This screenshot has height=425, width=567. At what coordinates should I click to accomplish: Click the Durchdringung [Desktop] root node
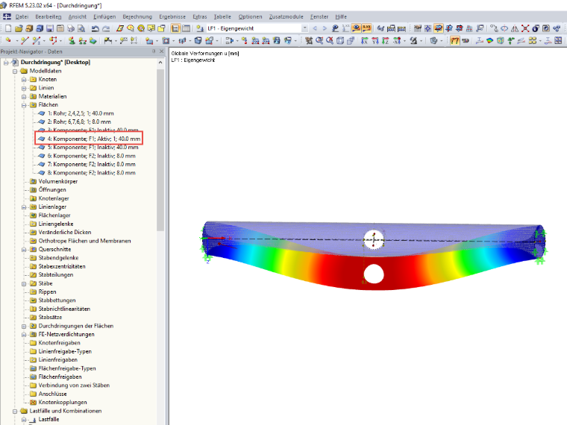coord(55,62)
